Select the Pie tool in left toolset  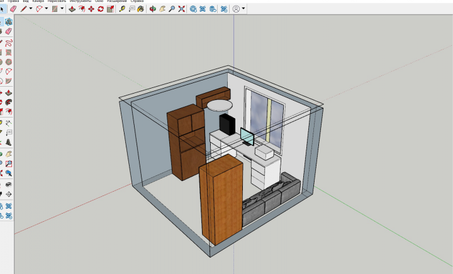(x=9, y=81)
